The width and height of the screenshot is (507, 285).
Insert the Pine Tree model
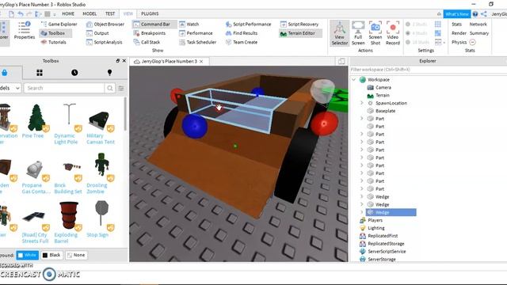click(x=36, y=121)
